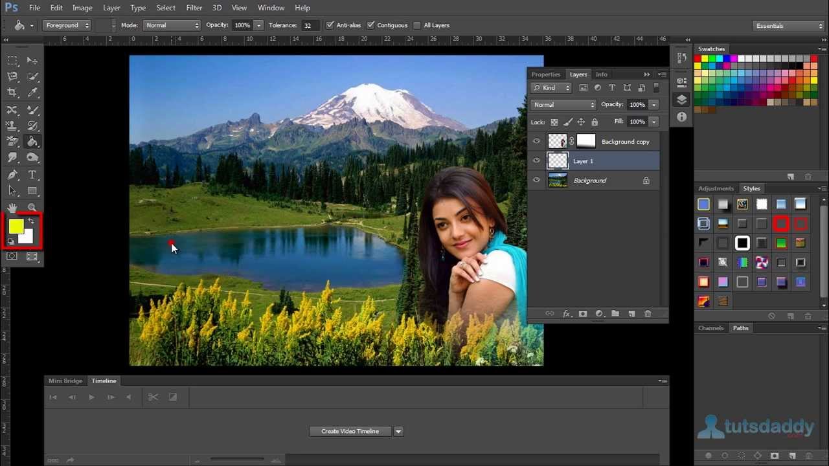
Task: Add layer style with fx icon
Action: pyautogui.click(x=567, y=314)
